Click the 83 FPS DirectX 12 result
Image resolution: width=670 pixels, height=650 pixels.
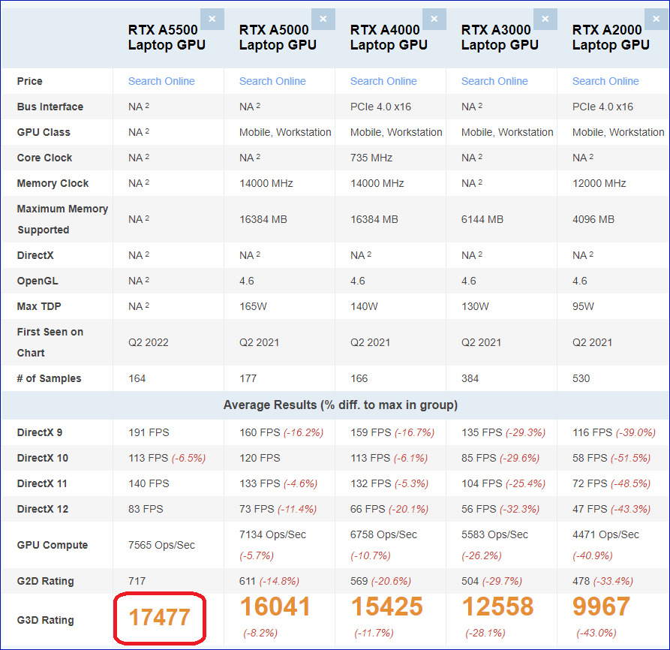pos(146,509)
